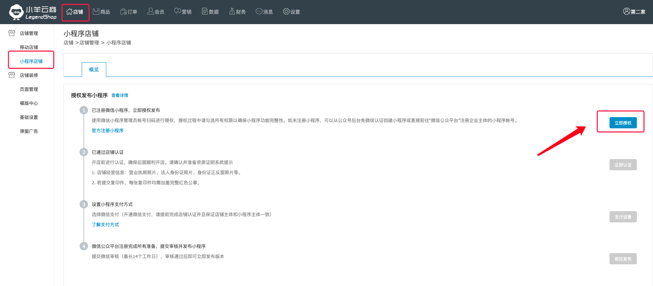653x286 pixels.
Task: Collapse the 店铺管理 sidebar group
Action: [x=29, y=33]
